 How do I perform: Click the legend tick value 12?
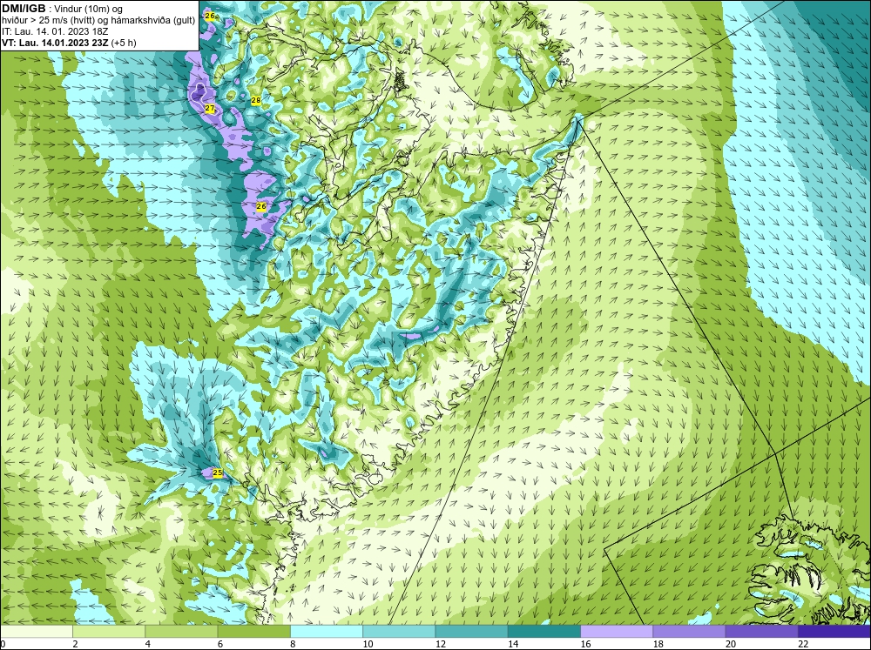[x=441, y=644]
